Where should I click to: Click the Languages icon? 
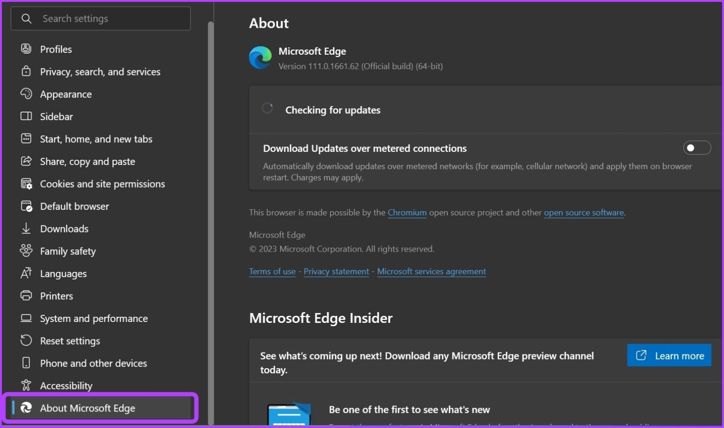[26, 273]
